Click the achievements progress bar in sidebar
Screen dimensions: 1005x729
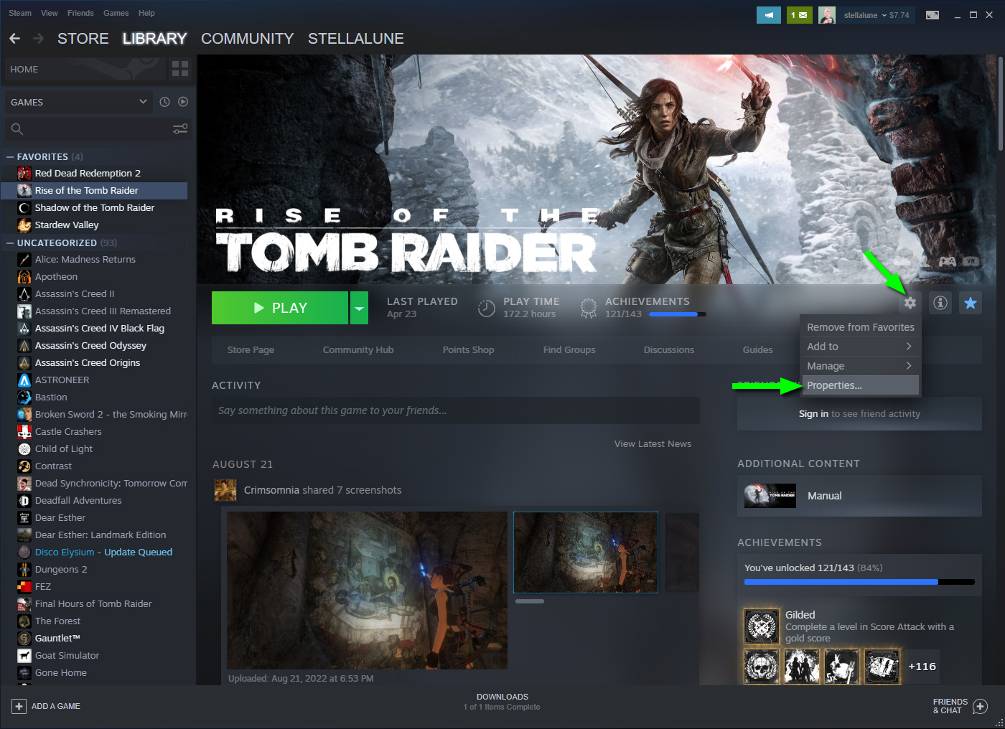coord(859,582)
